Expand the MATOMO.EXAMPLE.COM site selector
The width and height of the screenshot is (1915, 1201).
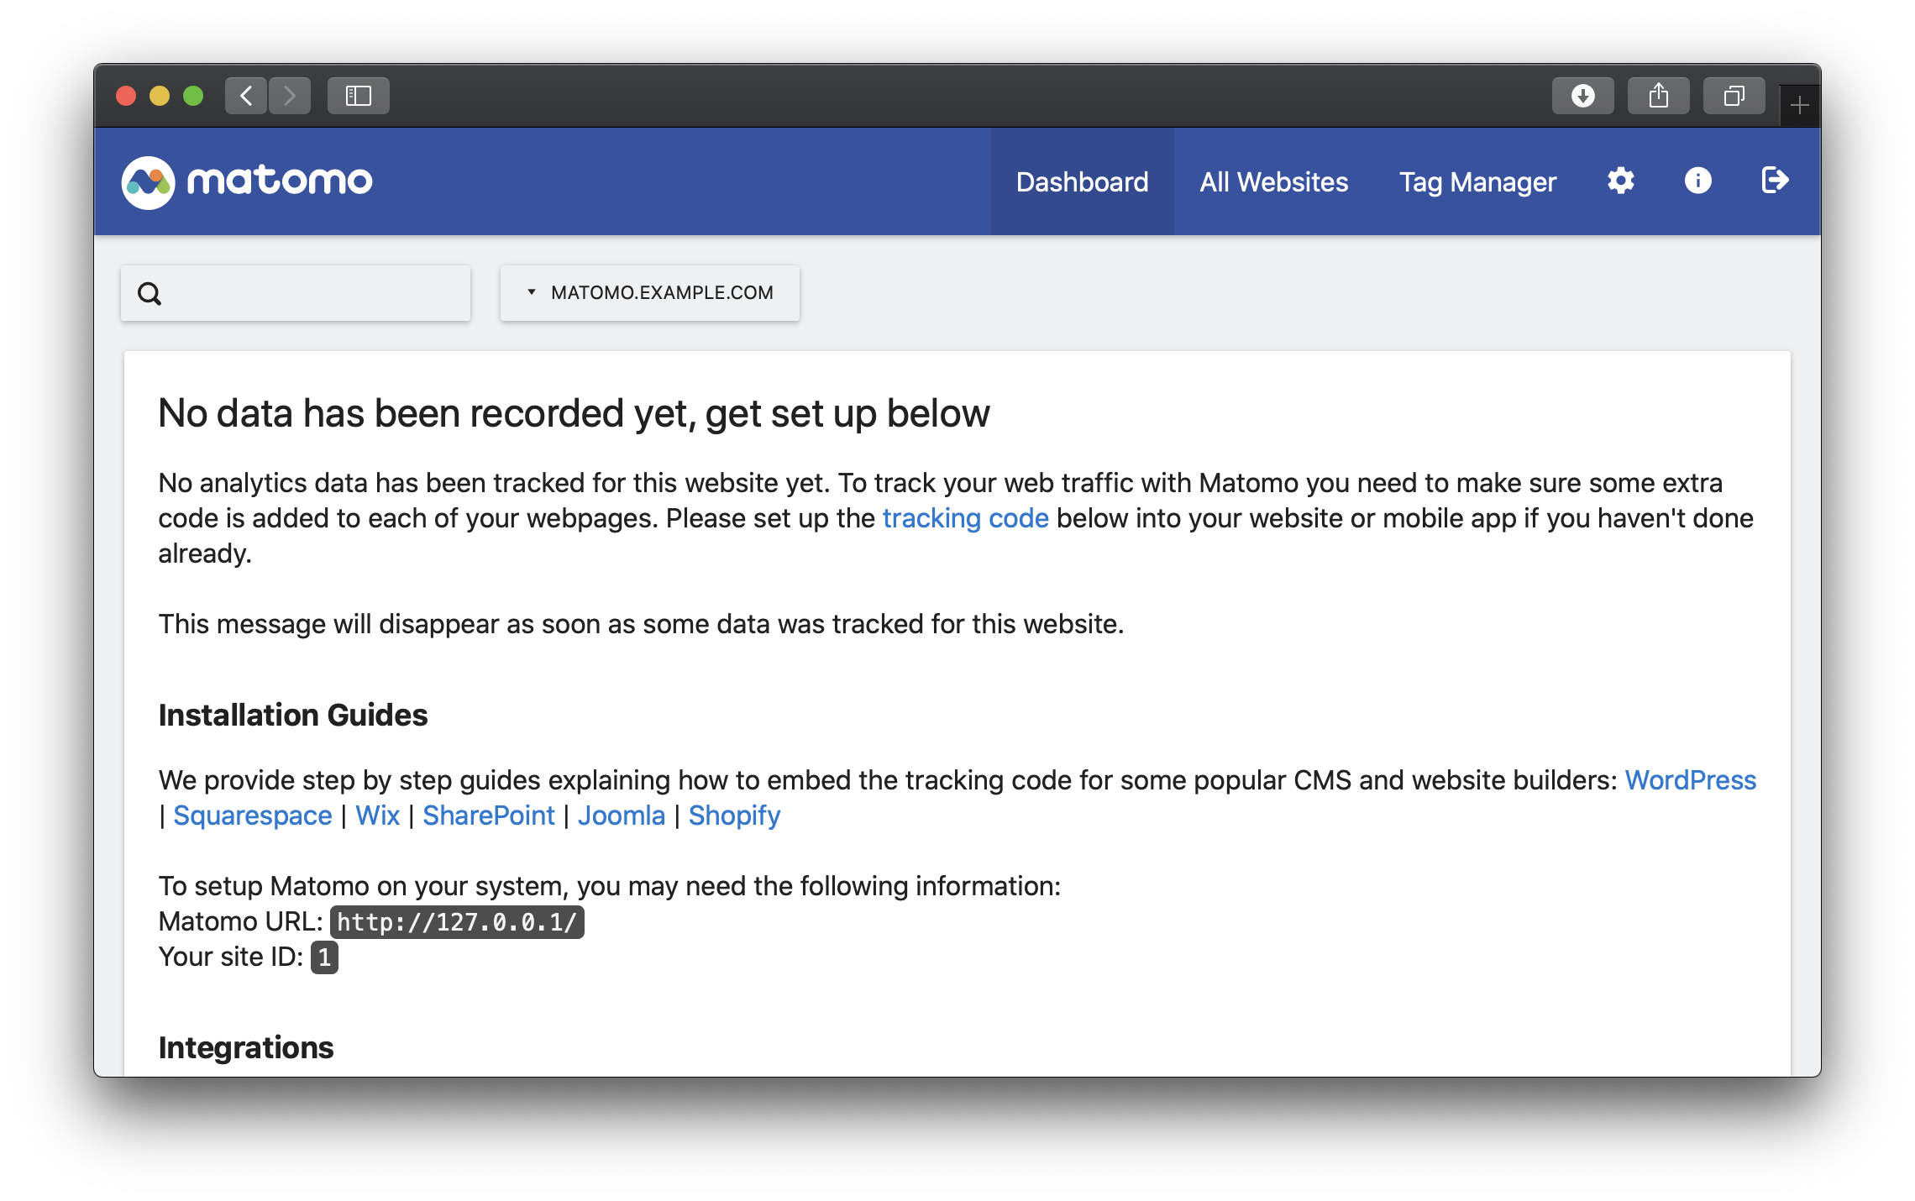(x=650, y=293)
